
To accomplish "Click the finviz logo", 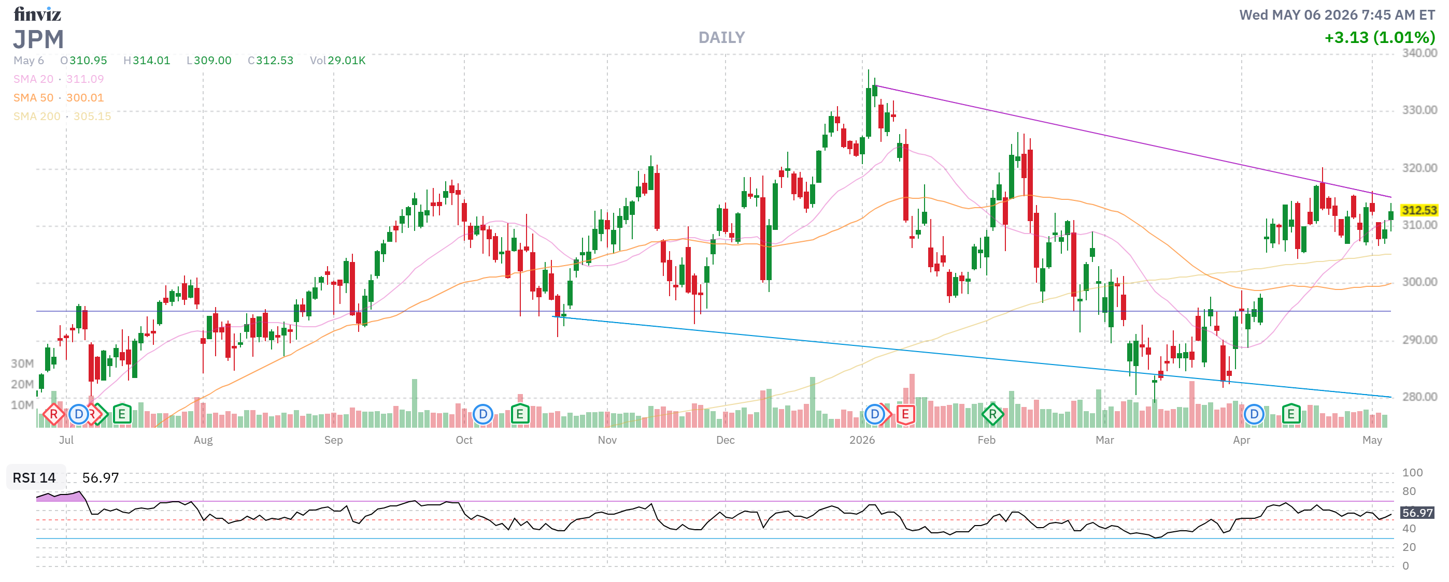I will click(x=37, y=14).
